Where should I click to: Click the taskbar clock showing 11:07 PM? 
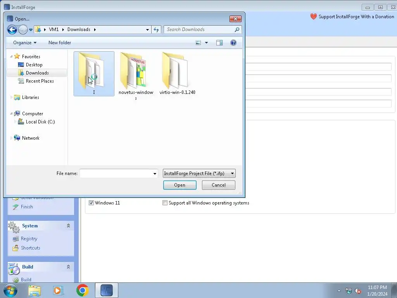(x=377, y=291)
